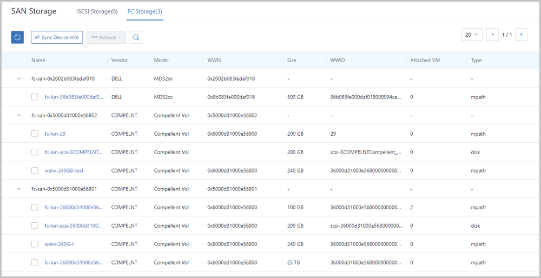Click the page indicator 1 / 1
This screenshot has height=278, width=541.
pyautogui.click(x=507, y=35)
